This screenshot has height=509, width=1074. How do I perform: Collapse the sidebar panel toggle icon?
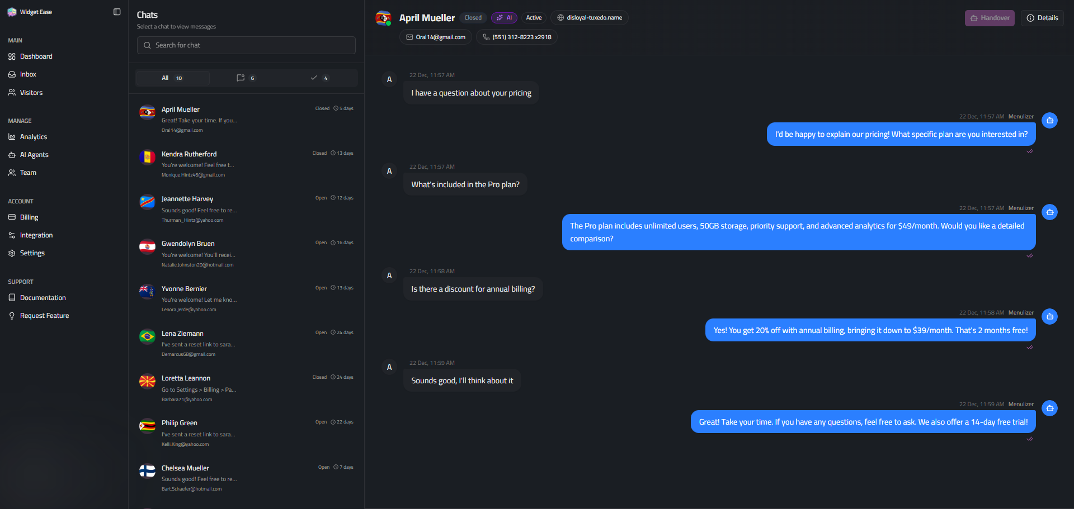[x=117, y=12]
